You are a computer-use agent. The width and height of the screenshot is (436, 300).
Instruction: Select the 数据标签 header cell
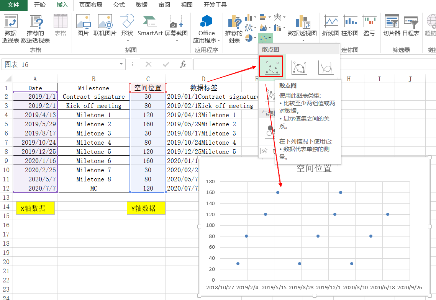tap(203, 88)
